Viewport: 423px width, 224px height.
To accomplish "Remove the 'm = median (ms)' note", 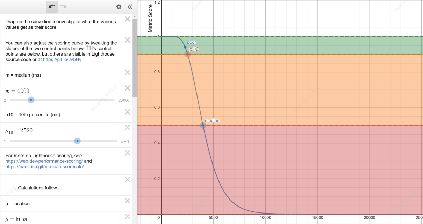I will [127, 72].
